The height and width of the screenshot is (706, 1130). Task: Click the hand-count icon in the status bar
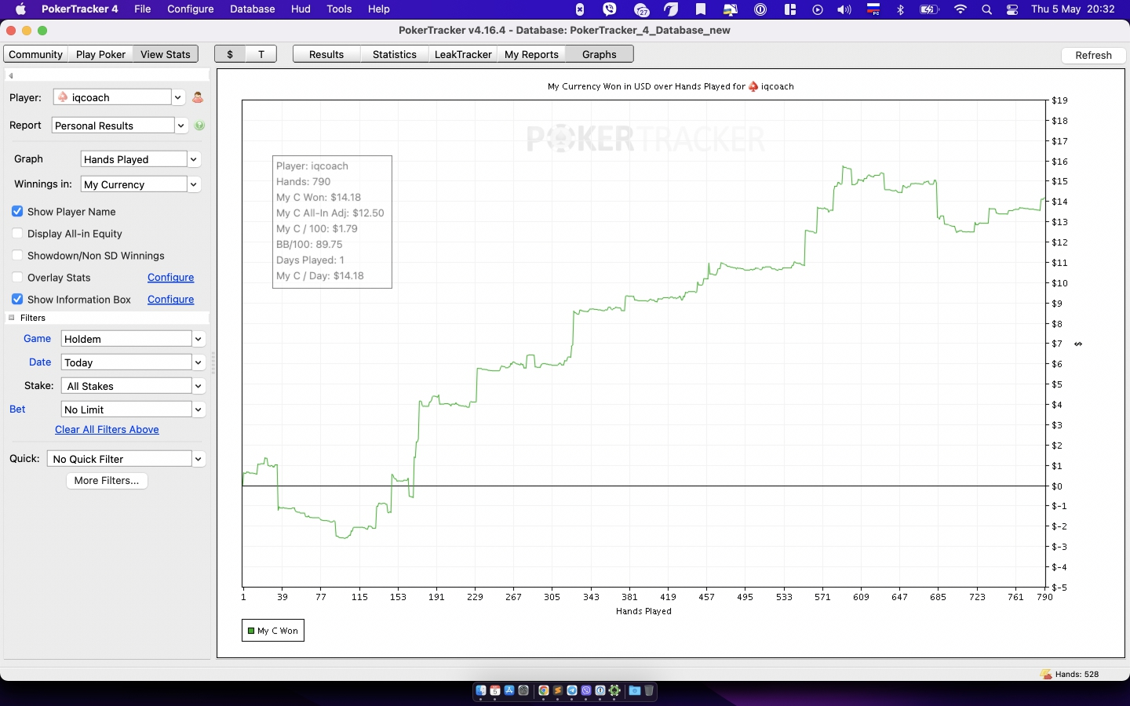pos(1045,674)
